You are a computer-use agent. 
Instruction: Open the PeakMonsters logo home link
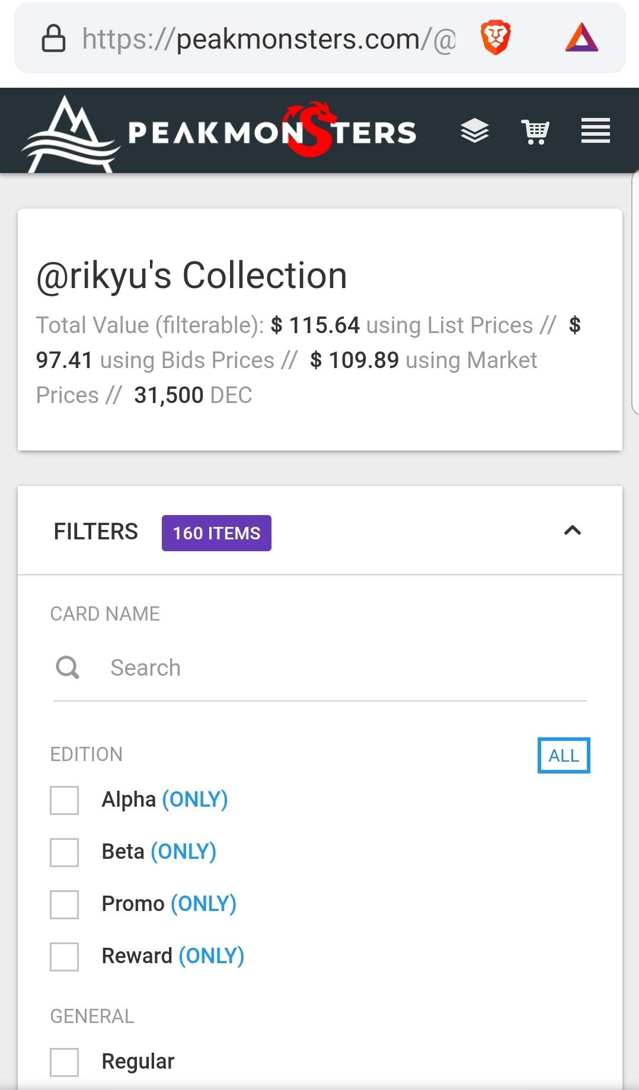tap(219, 132)
